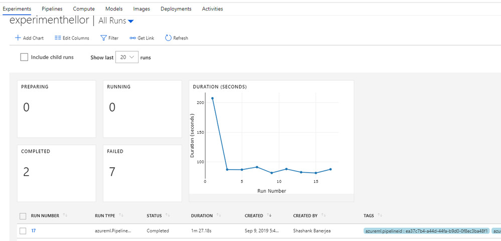This screenshot has width=501, height=241.
Task: Click the Get Link label
Action: pos(146,38)
